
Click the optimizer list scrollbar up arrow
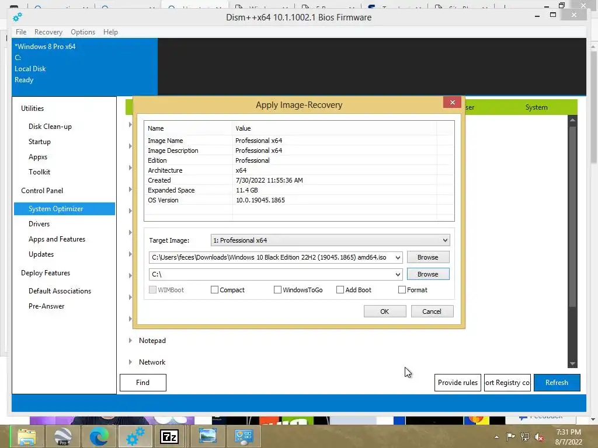tap(572, 120)
